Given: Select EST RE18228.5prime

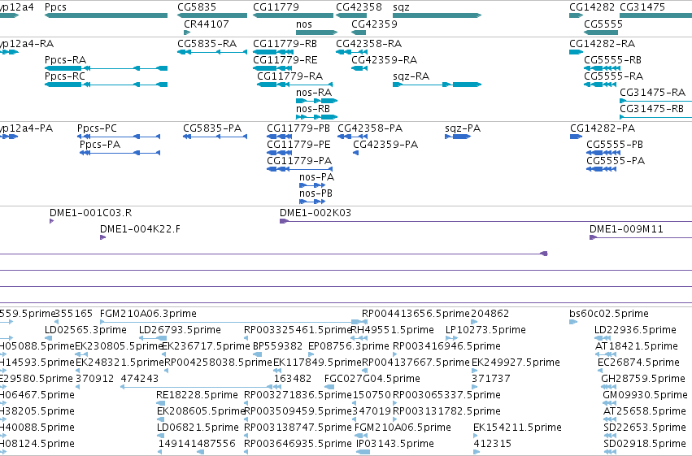Looking at the screenshot, I should coord(197,395).
